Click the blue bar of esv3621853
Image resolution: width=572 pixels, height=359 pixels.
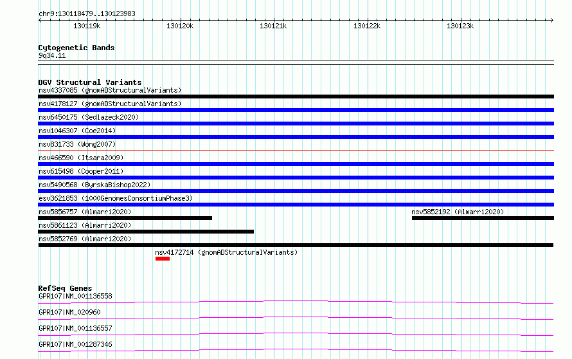click(296, 205)
